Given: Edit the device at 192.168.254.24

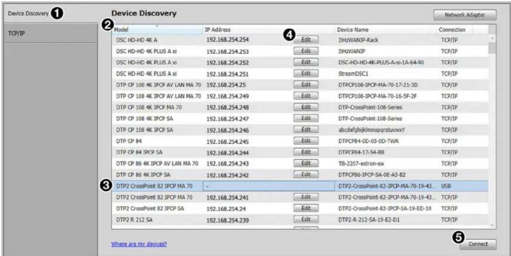Looking at the screenshot, I should click(x=306, y=208).
